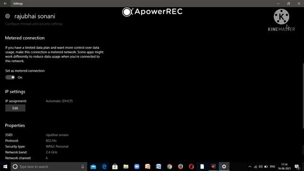Open the Mail app from taskbar
This screenshot has height=171, width=304.
[x=93, y=167]
